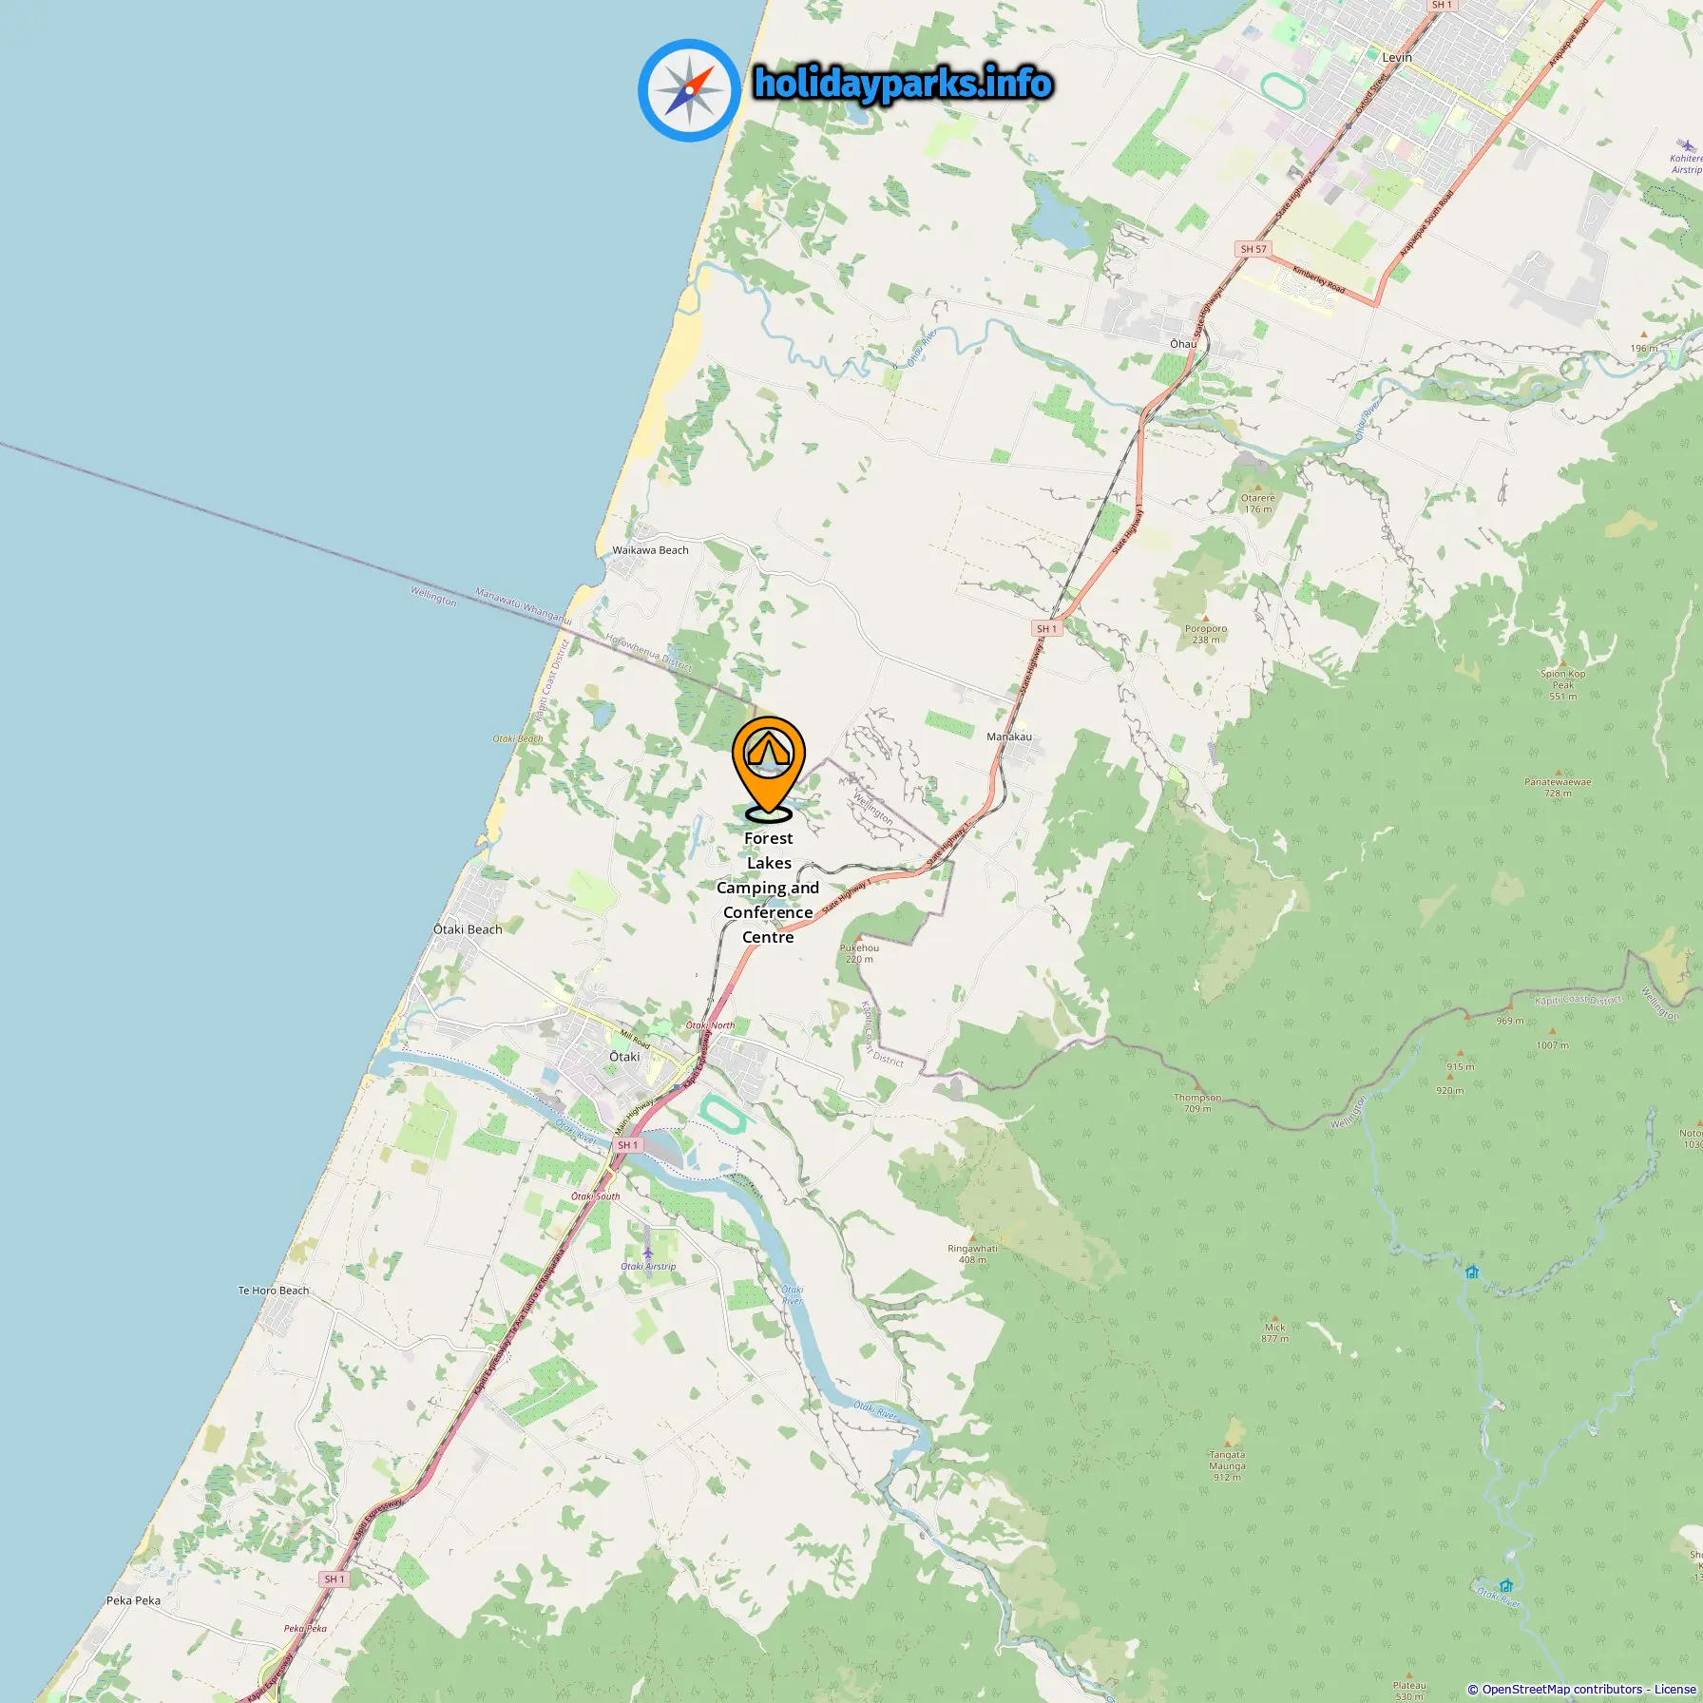The image size is (1703, 1703).
Task: Open the License link
Action: click(1674, 1689)
